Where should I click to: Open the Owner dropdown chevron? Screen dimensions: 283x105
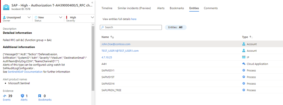pyautogui.click(x=29, y=17)
